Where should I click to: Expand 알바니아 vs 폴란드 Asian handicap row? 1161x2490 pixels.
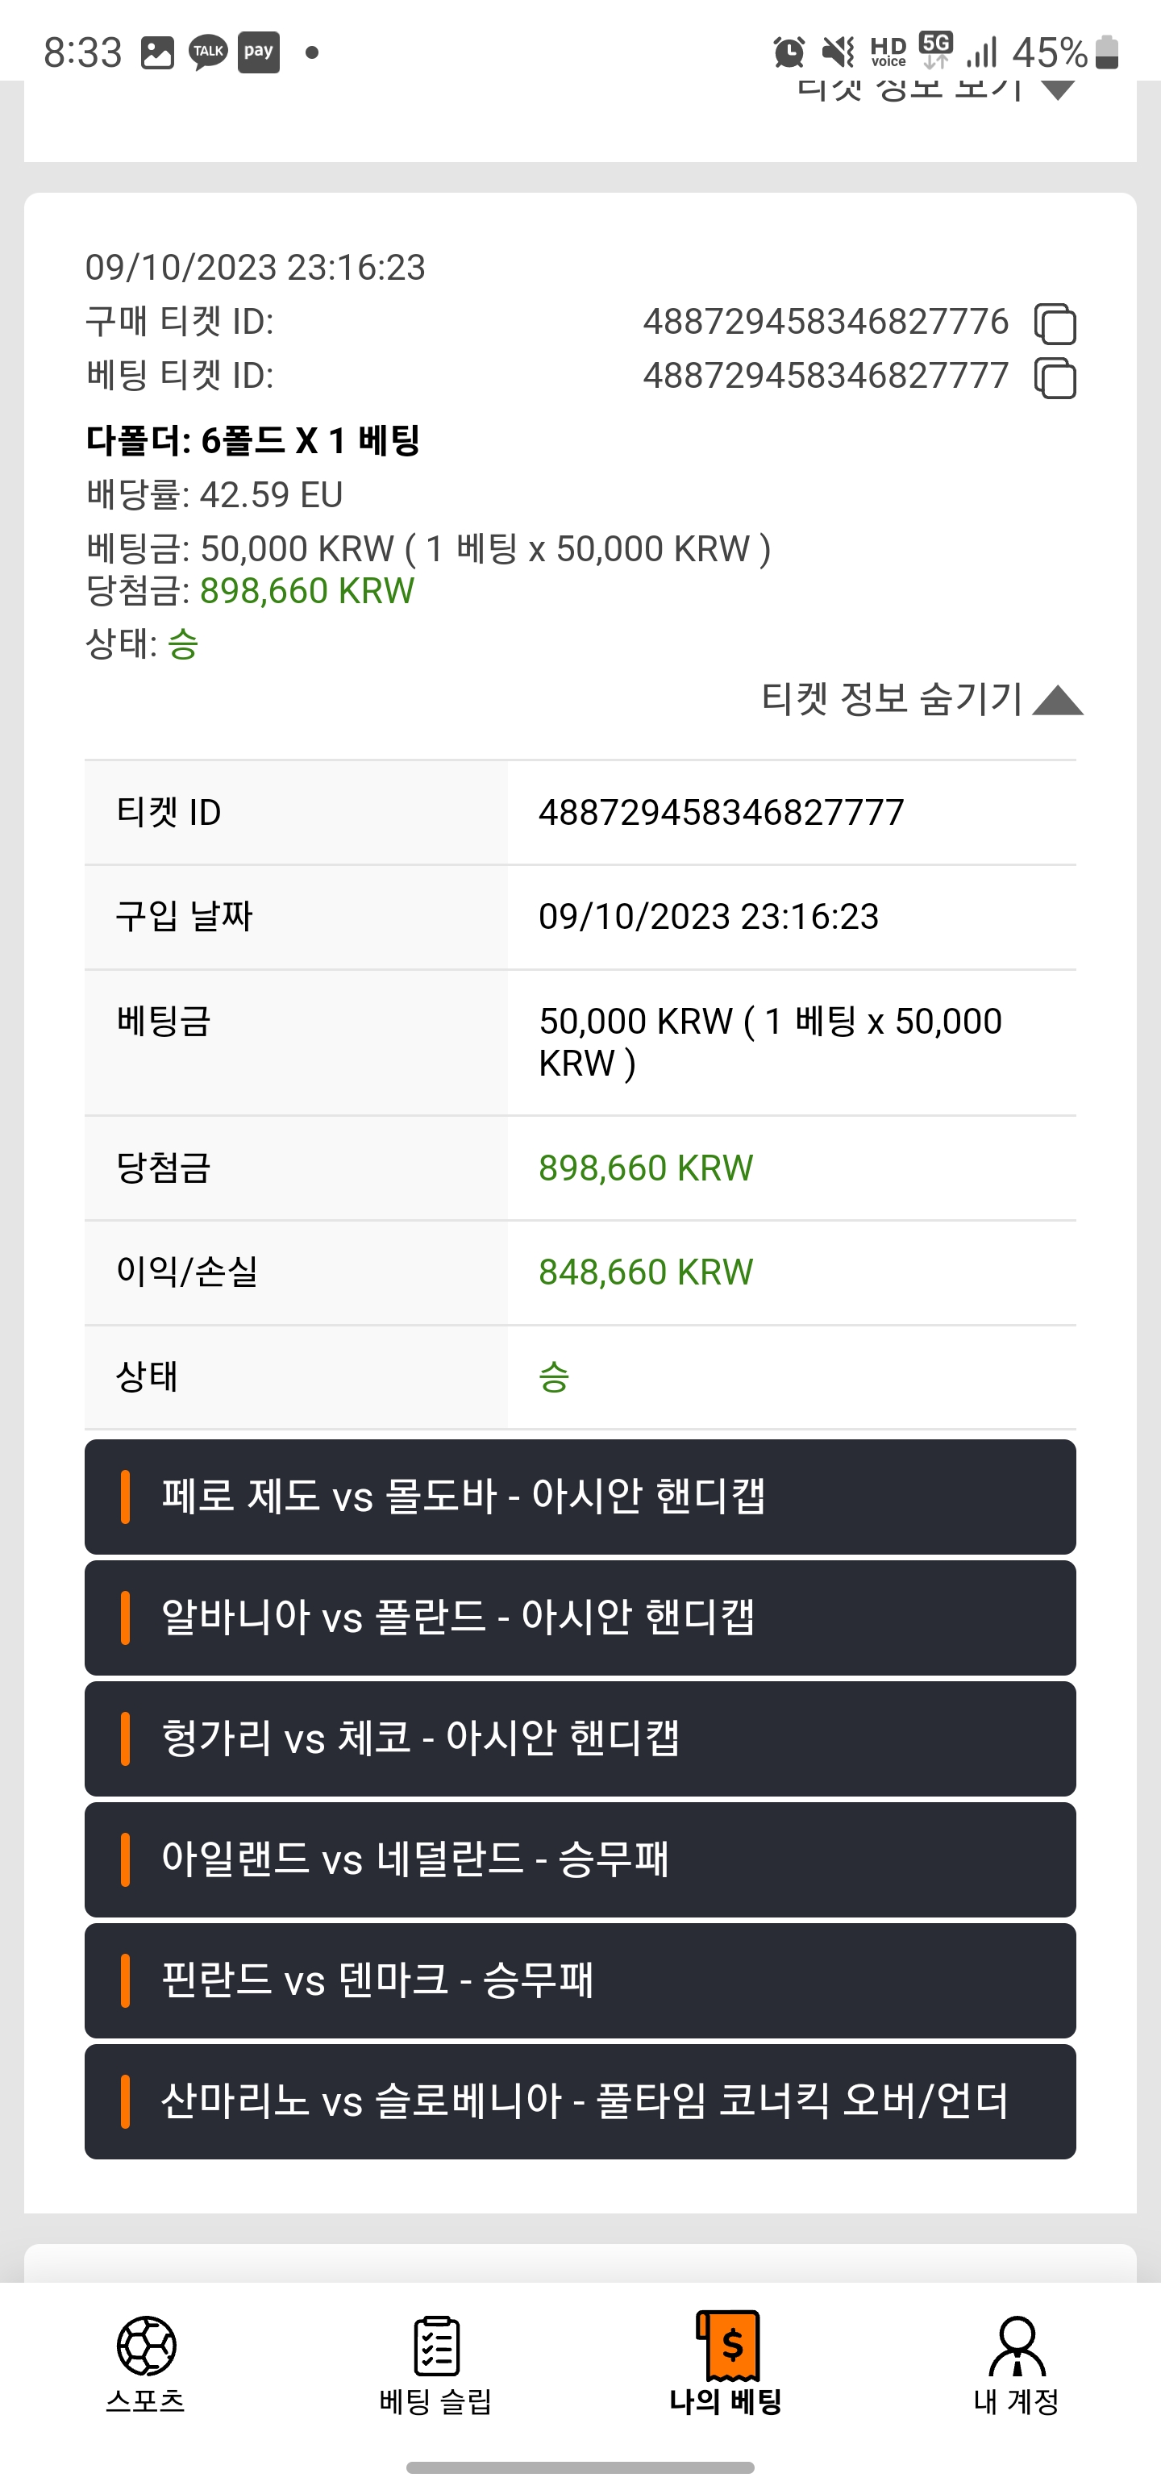(580, 1618)
